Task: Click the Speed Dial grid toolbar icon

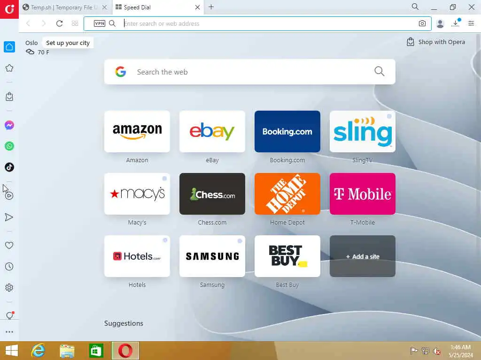Action: pyautogui.click(x=75, y=23)
